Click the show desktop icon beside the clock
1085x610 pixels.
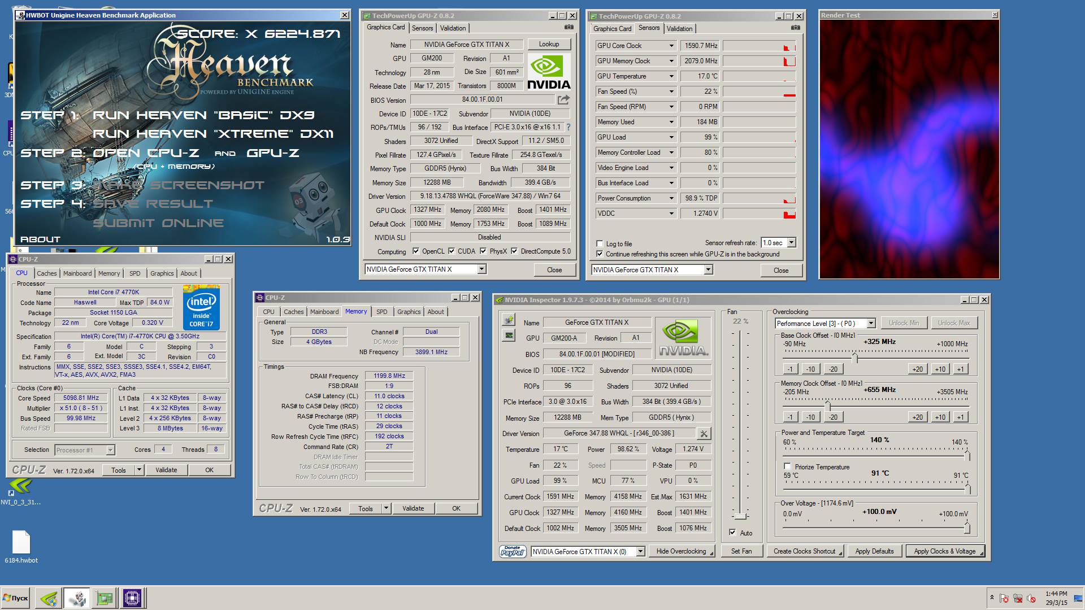[x=1079, y=598]
